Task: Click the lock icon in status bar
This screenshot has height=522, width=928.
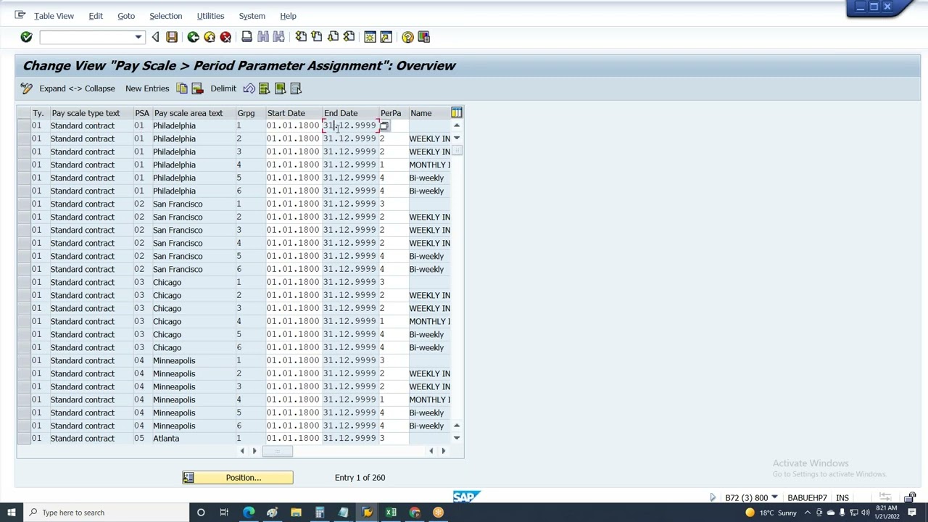Action: [909, 497]
